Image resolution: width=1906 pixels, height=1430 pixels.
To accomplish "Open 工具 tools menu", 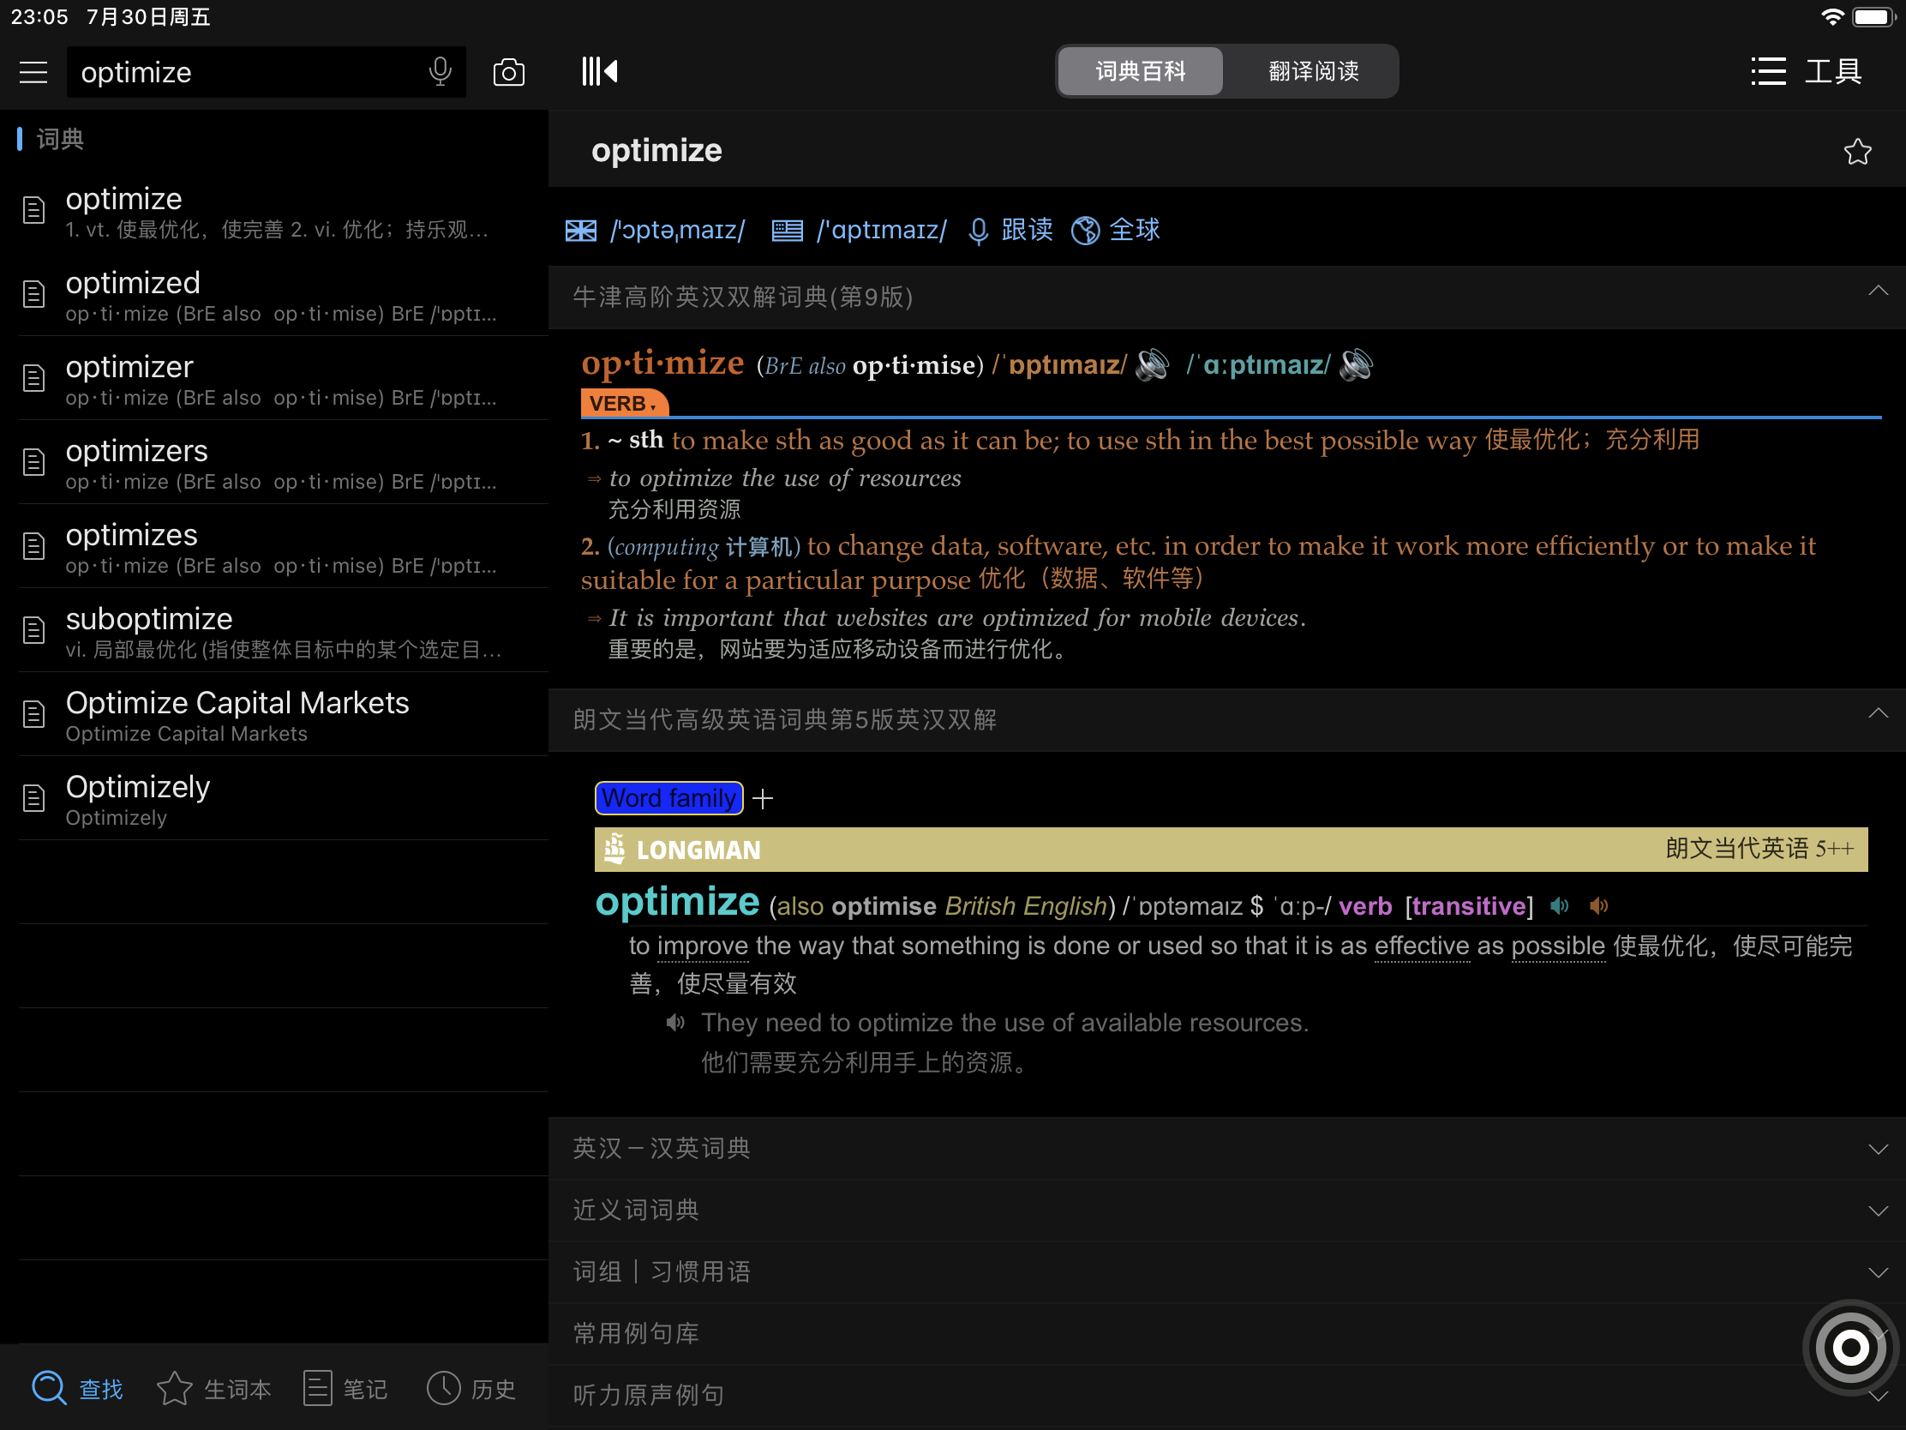I will click(1834, 71).
